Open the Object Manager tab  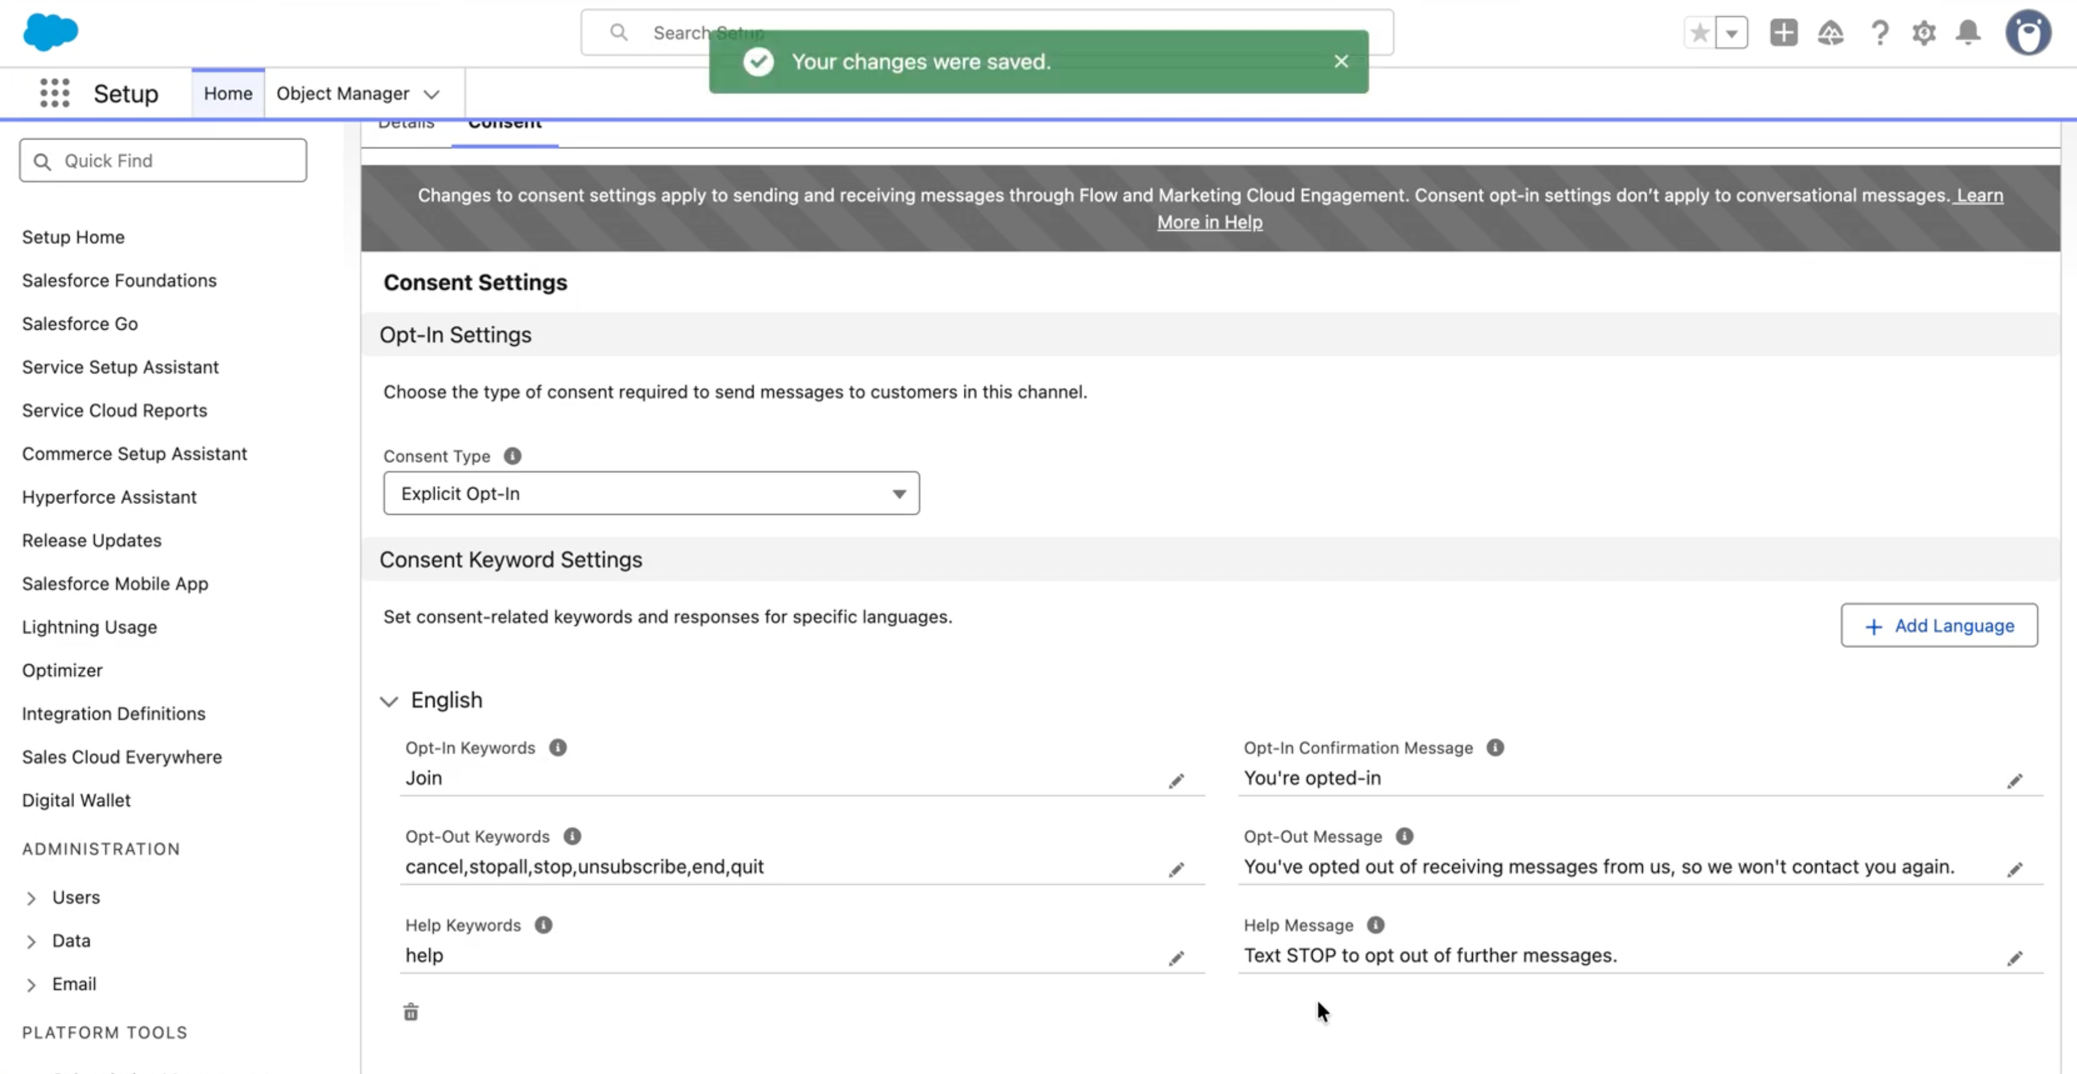click(343, 93)
